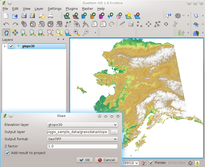
Task: Click the Z factor input field
Action: pos(82,146)
